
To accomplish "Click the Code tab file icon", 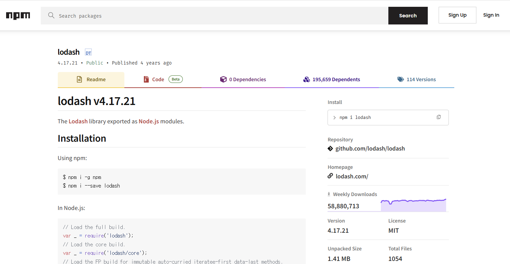I will tap(146, 80).
